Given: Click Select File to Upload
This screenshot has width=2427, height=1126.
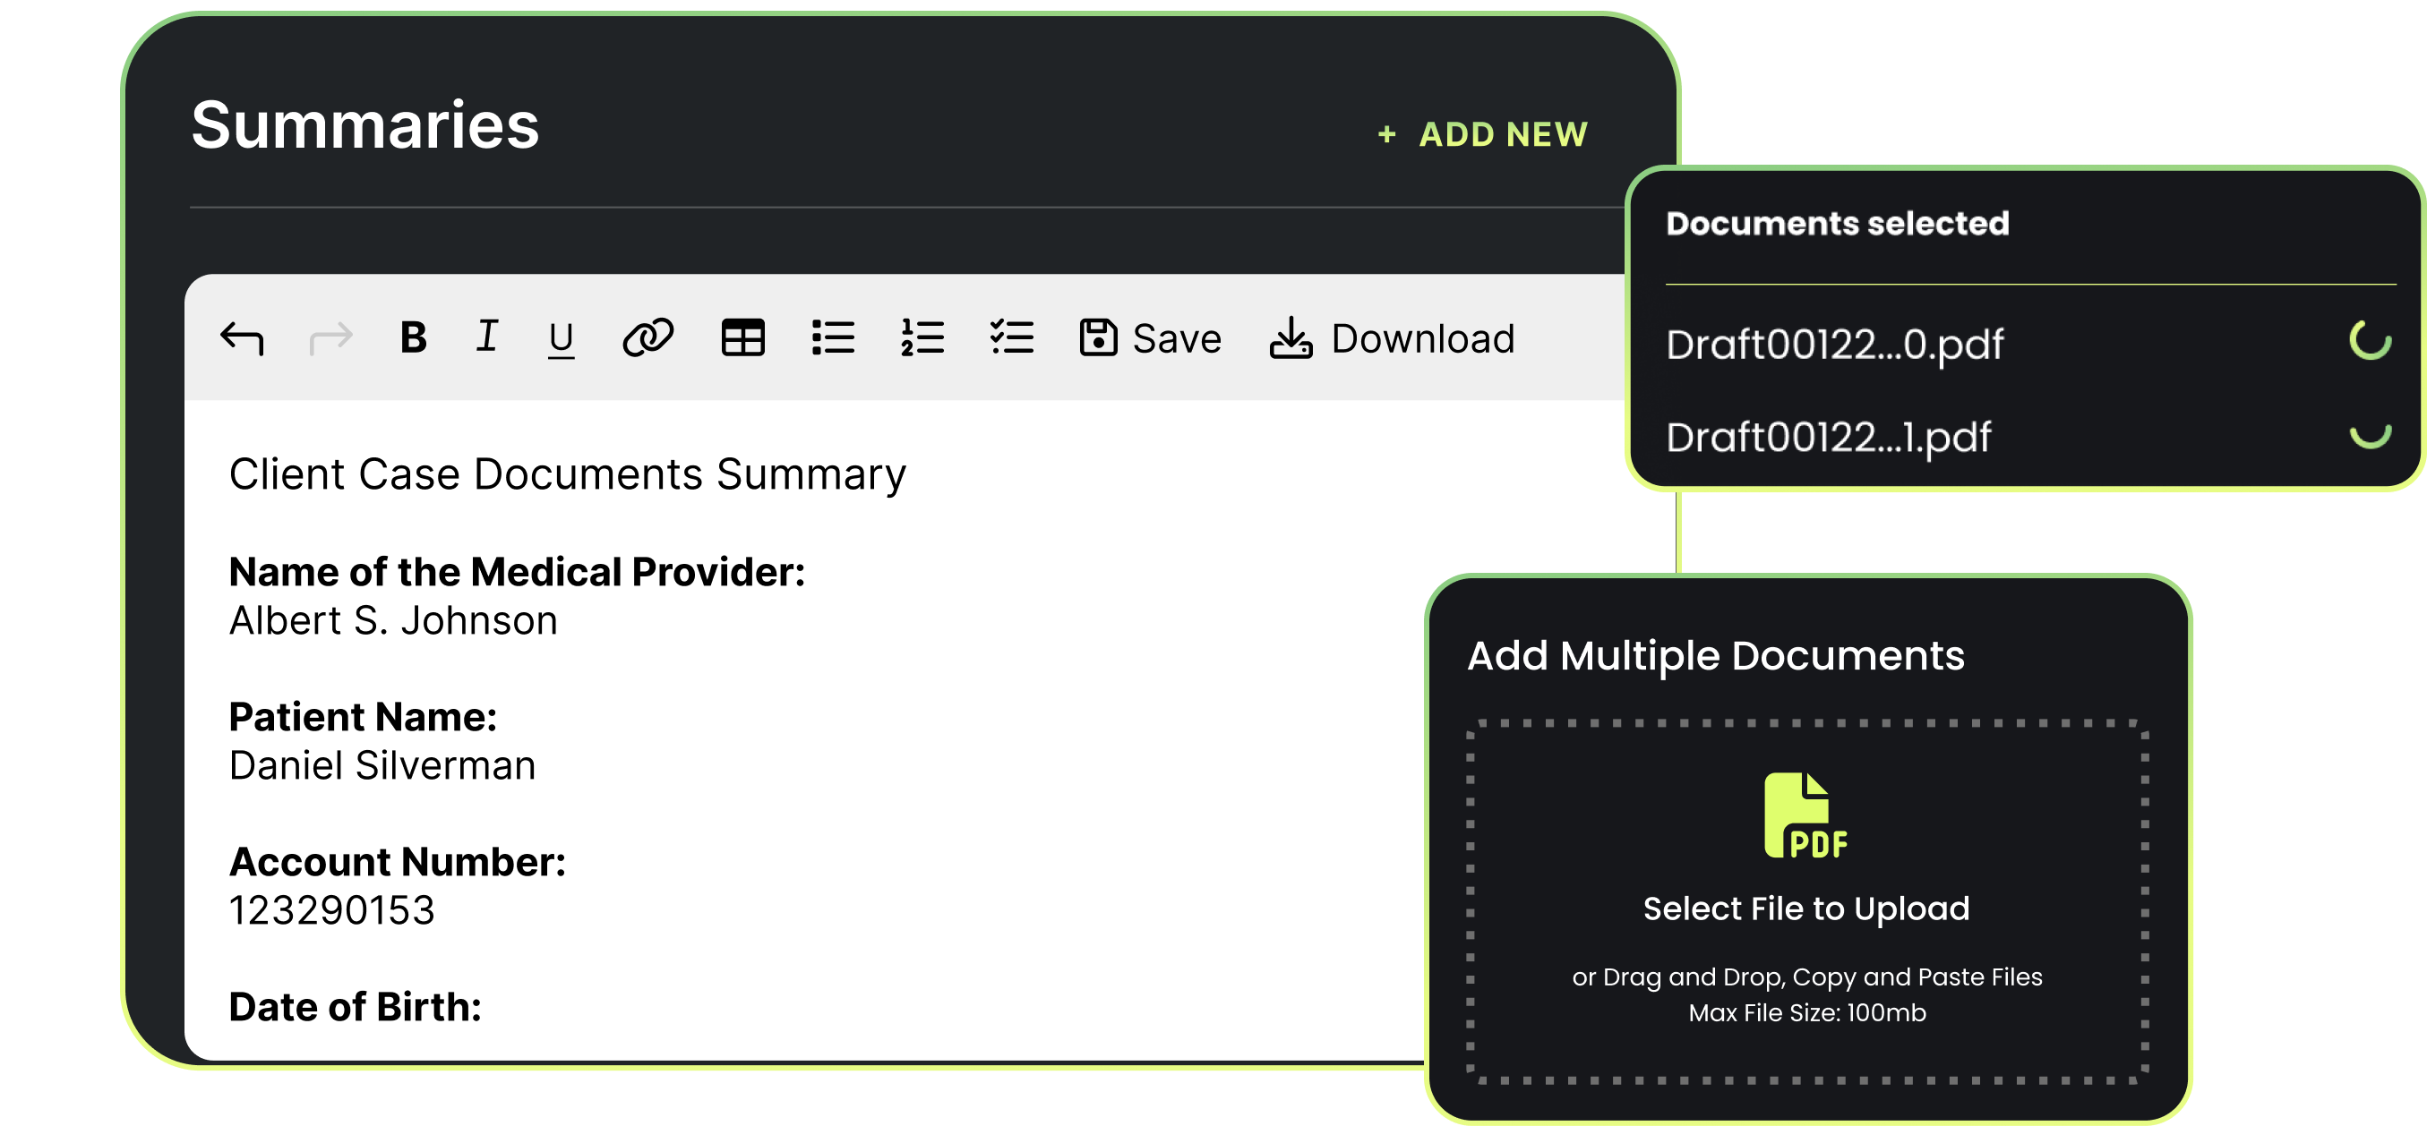Looking at the screenshot, I should [1805, 908].
